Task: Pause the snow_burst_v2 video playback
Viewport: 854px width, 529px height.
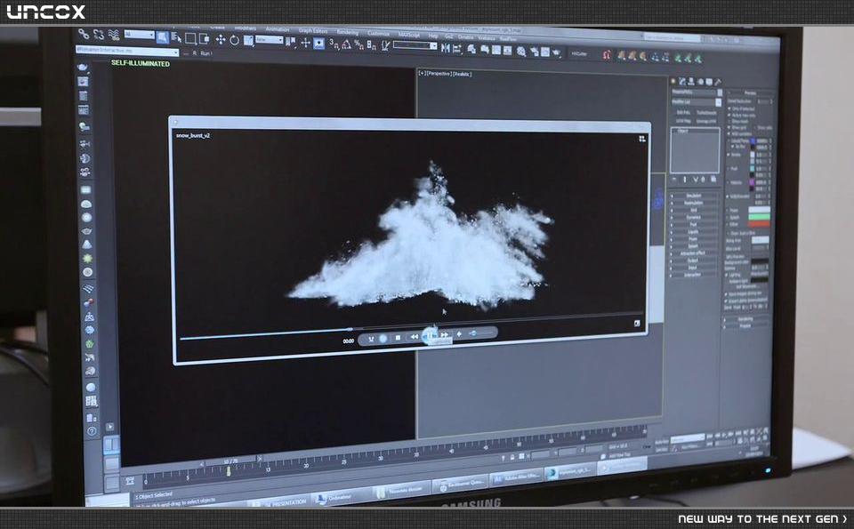Action: pos(431,336)
